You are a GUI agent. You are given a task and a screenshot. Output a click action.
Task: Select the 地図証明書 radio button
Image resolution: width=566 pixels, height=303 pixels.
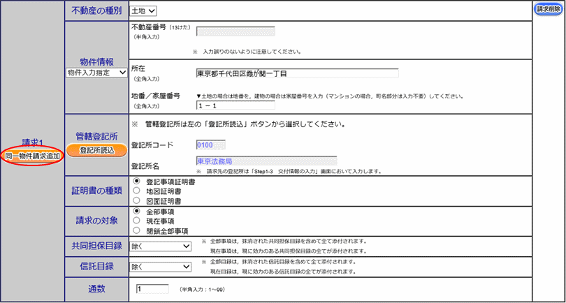pos(136,191)
